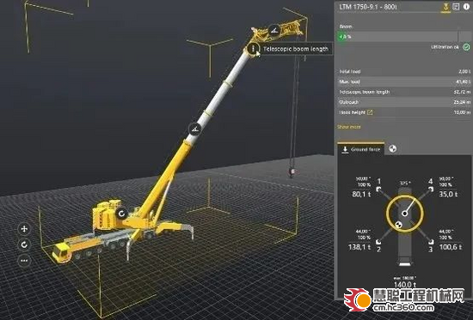Click the utilization ok checkmark indicator

[x=466, y=47]
